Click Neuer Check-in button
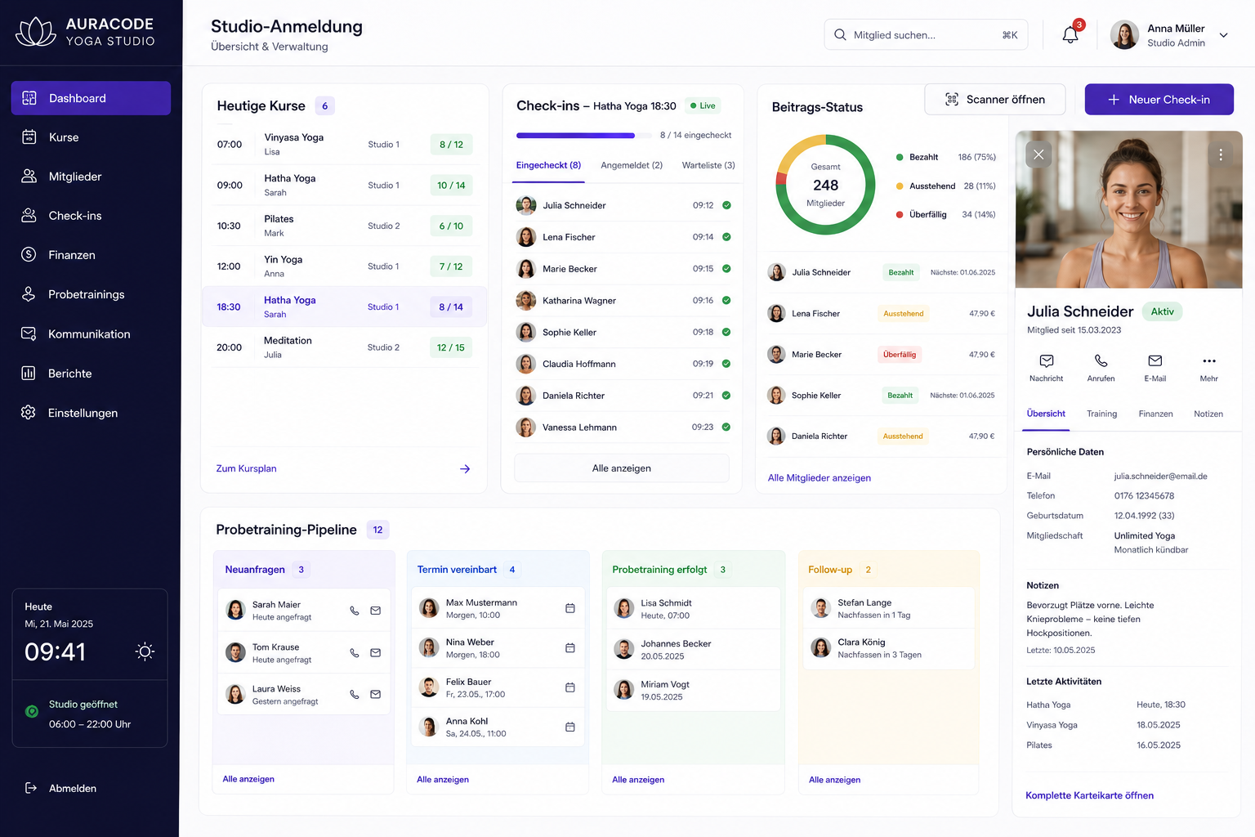Image resolution: width=1255 pixels, height=837 pixels. tap(1159, 100)
